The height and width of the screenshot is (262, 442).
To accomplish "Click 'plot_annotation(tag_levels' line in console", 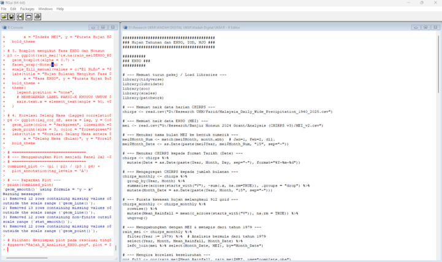I will 50,171.
